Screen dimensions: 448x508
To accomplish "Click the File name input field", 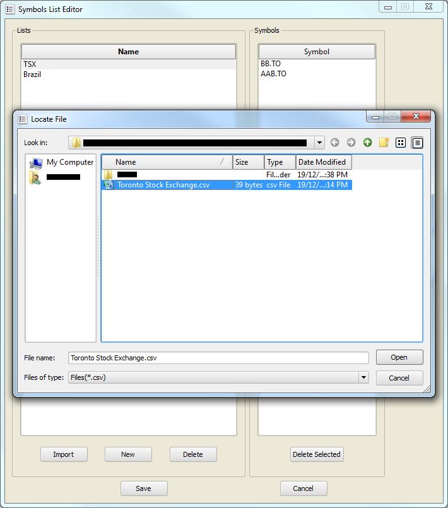I will [218, 358].
